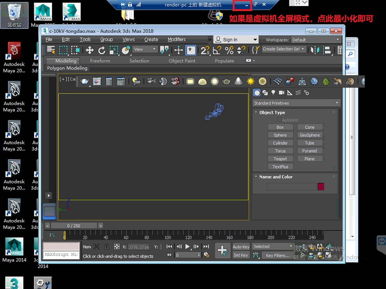Switch the Create panel to Cameras
This screenshot has width=386, height=289.
281,93
